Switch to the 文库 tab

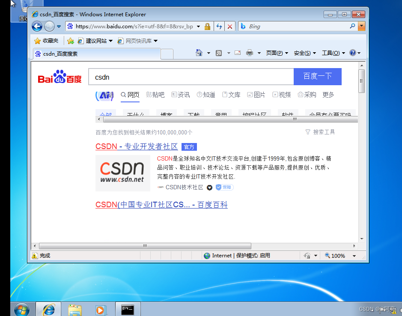[231, 95]
